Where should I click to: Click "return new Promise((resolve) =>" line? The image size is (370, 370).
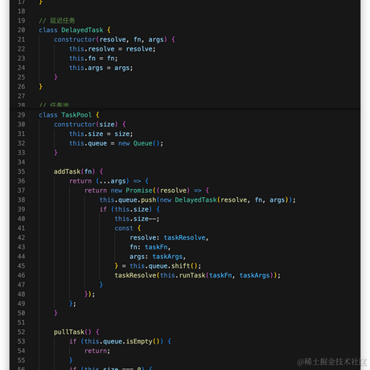pos(146,191)
